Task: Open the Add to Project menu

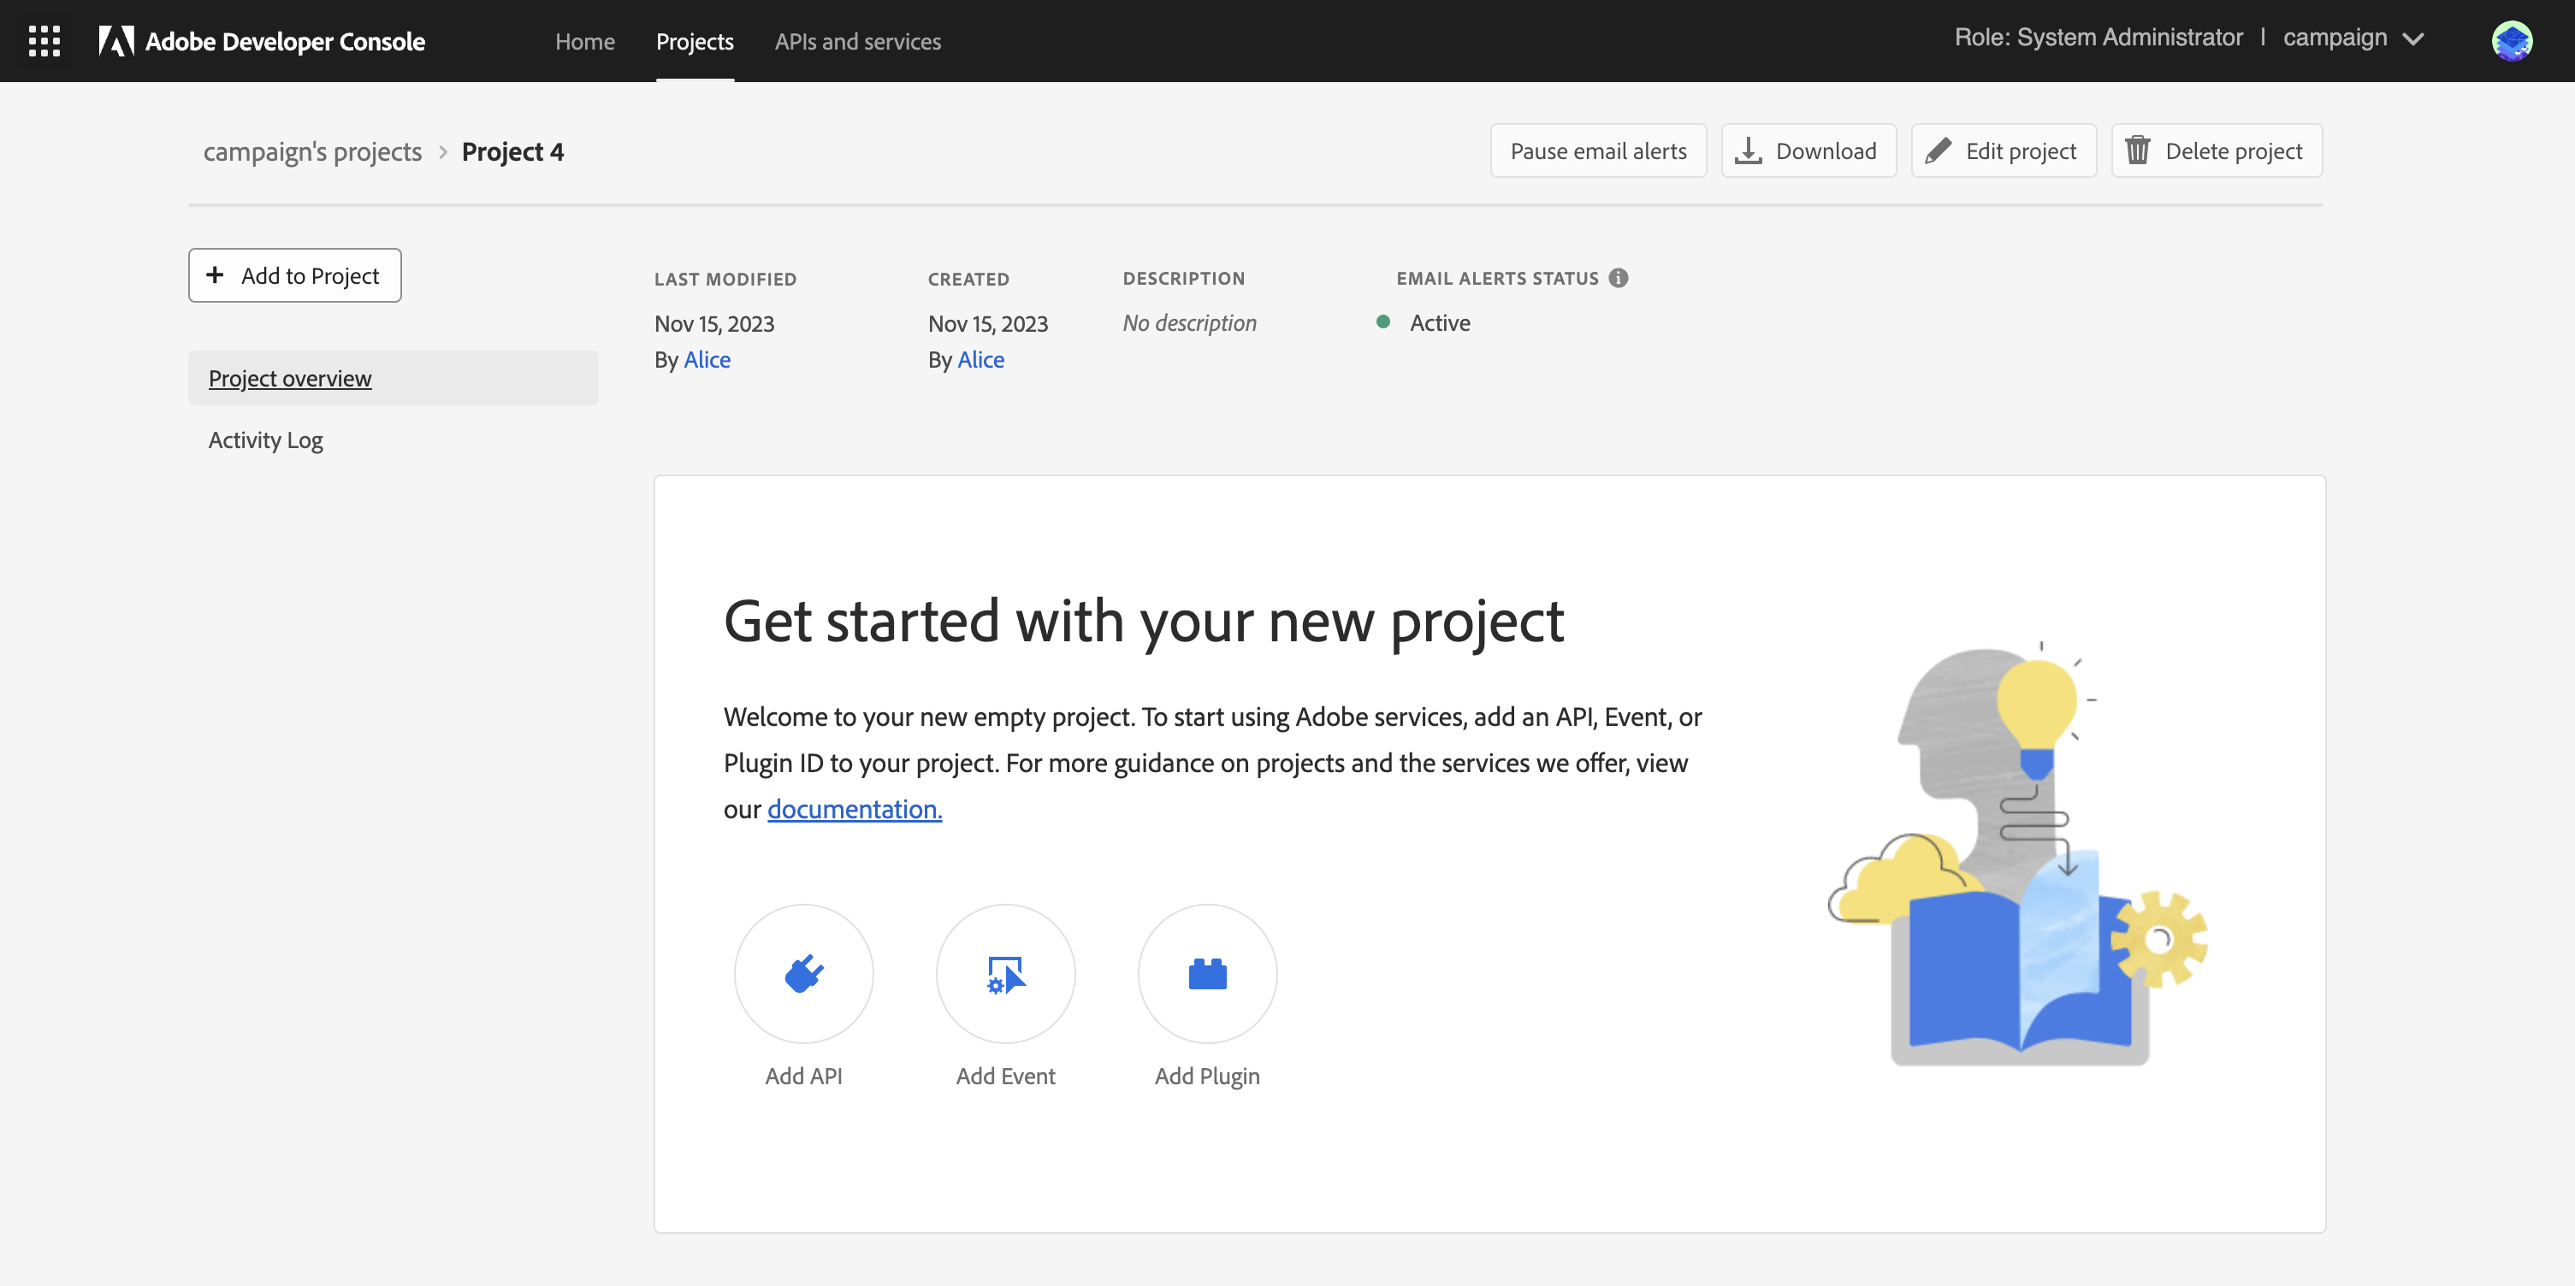Action: coord(295,276)
